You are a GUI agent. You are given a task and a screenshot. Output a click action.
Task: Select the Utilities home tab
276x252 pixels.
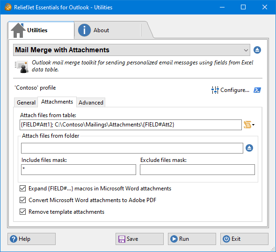pyautogui.click(x=41, y=30)
